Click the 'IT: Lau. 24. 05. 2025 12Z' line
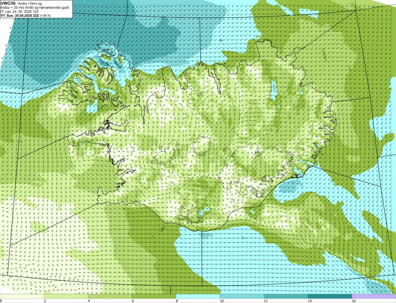The height and width of the screenshot is (303, 396). click(x=20, y=11)
